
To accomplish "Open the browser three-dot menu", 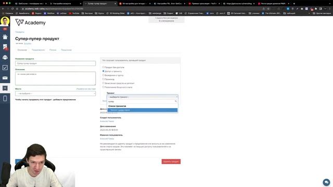I will (330, 9).
